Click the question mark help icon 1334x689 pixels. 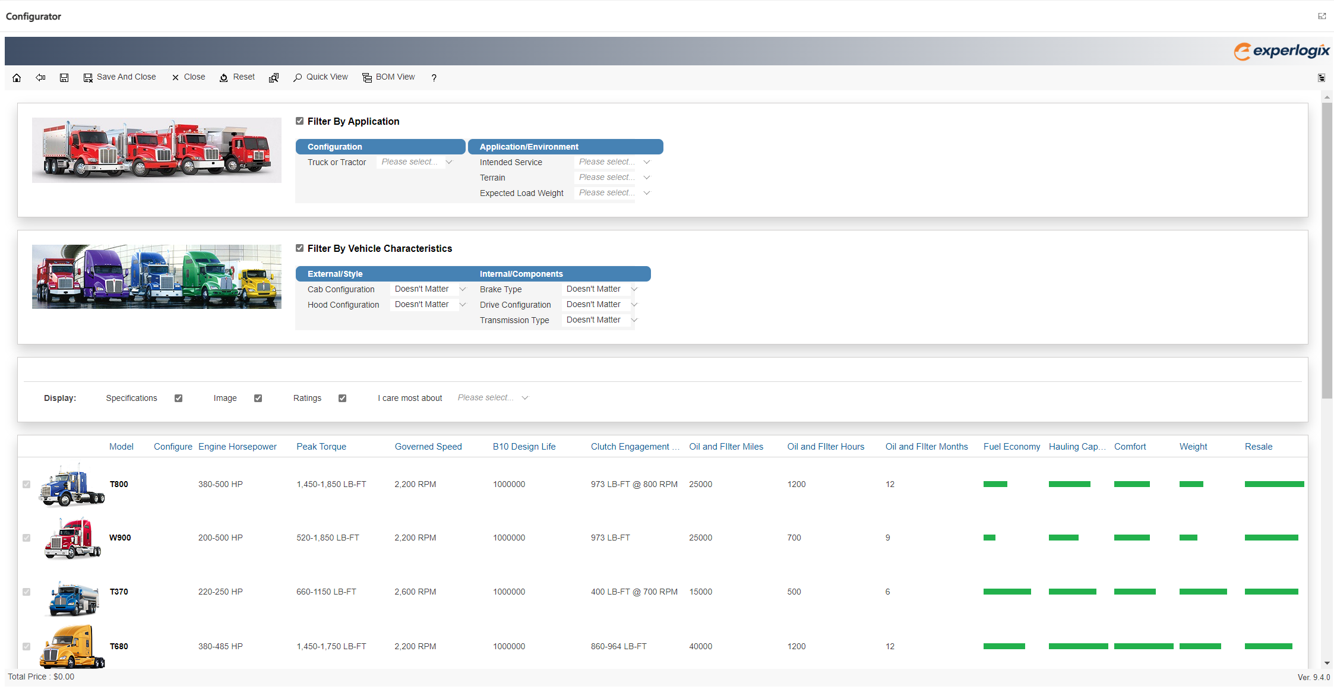coord(434,78)
